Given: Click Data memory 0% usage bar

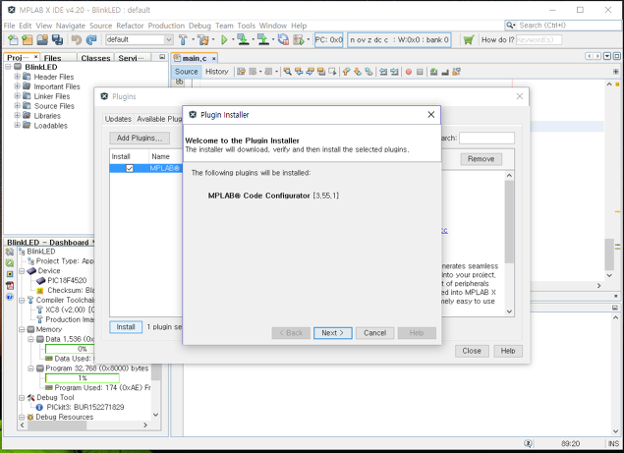Looking at the screenshot, I should coord(70,349).
